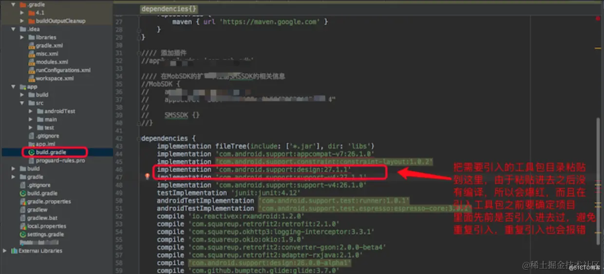Click the espresso-core androidTestImplementation line
The height and width of the screenshot is (274, 604).
coord(314,208)
